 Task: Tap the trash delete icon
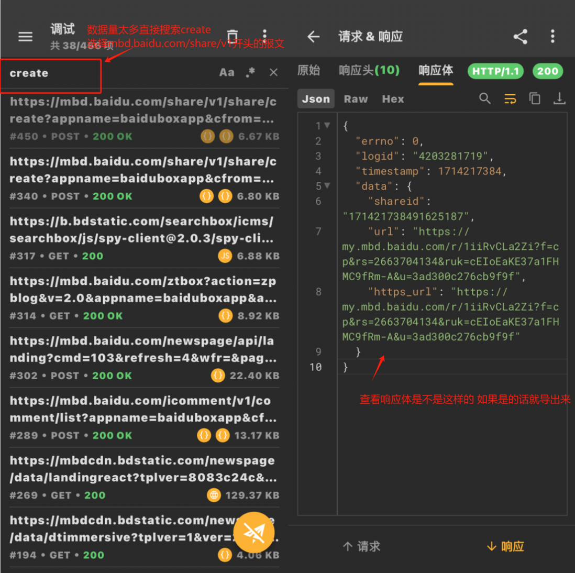point(232,36)
